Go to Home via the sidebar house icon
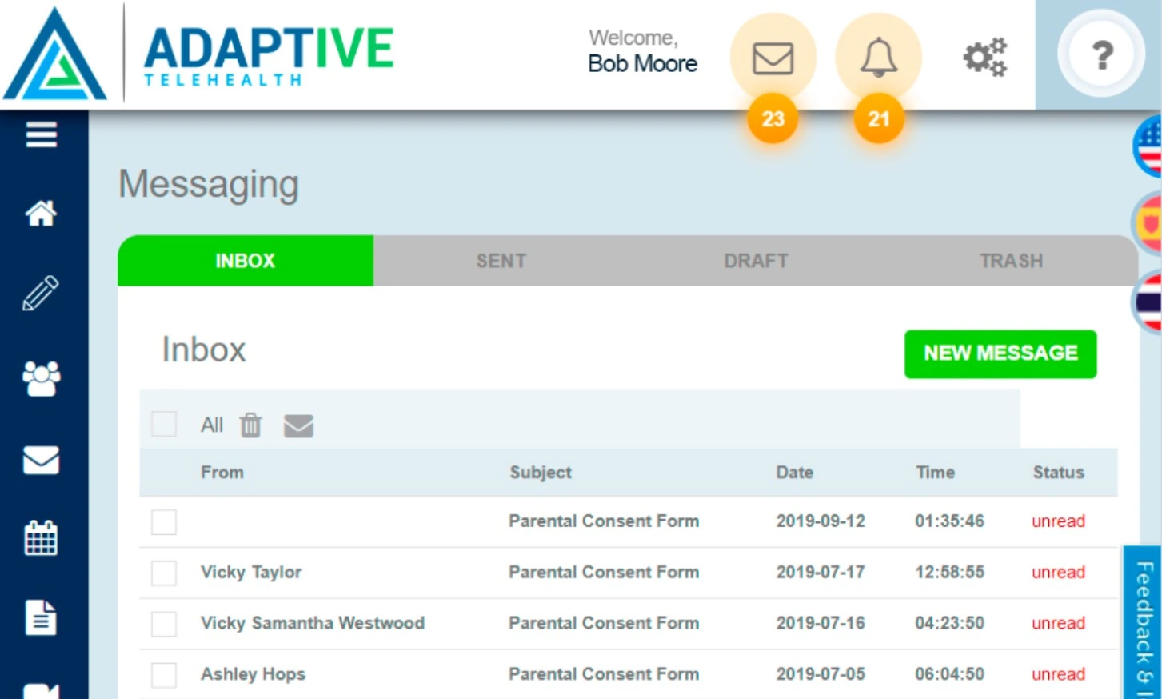 (40, 214)
